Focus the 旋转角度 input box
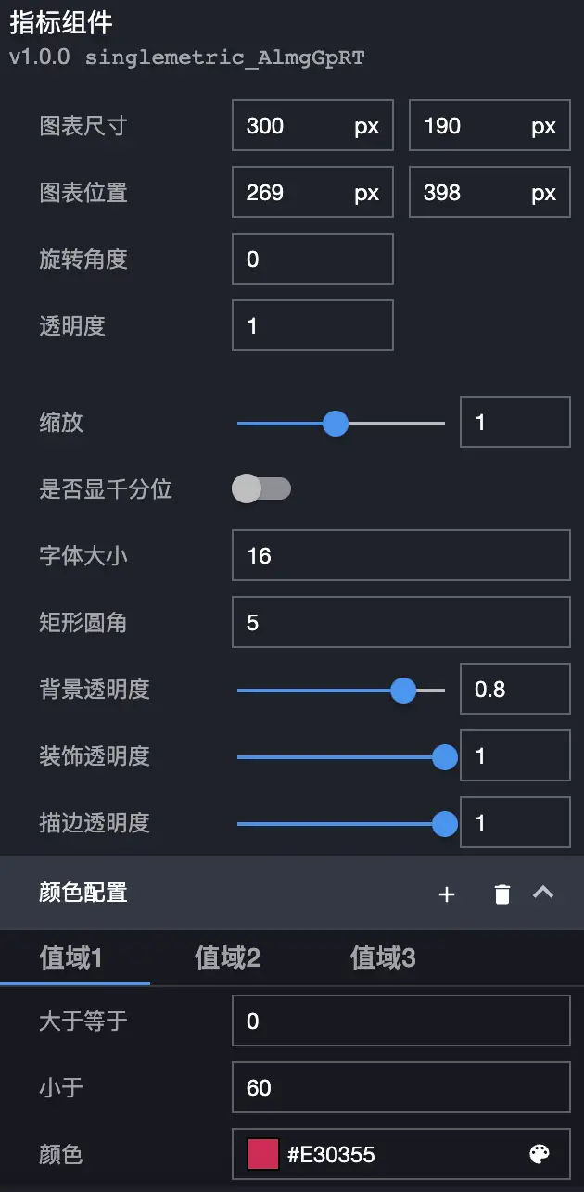584x1192 pixels. pos(312,259)
